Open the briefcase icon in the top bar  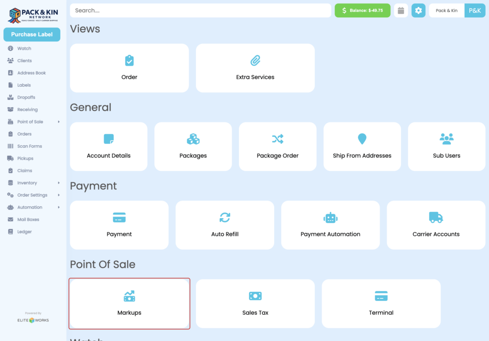[x=400, y=10]
